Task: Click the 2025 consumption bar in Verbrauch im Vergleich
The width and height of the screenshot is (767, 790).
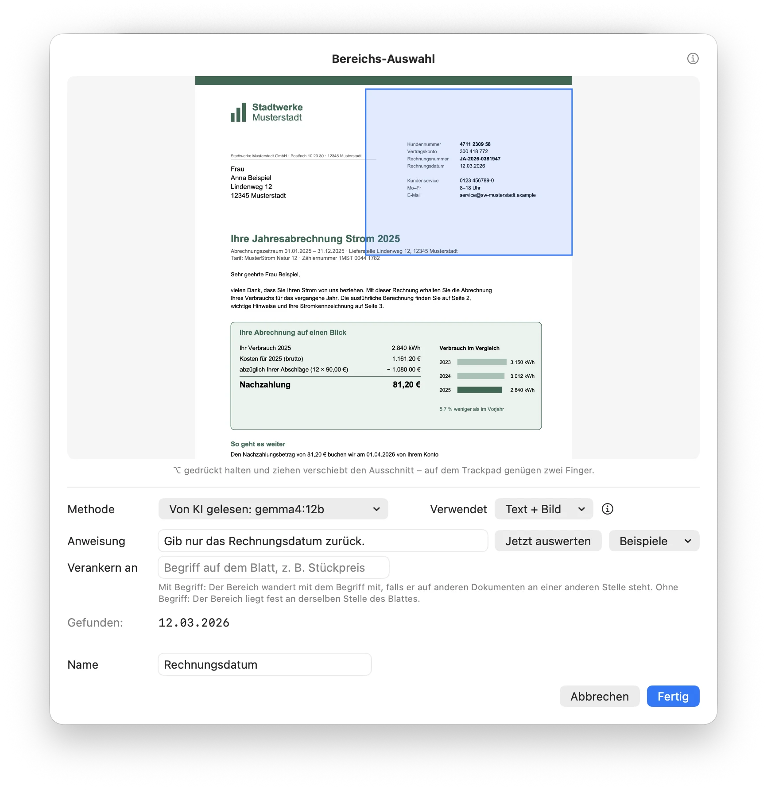Action: click(480, 390)
